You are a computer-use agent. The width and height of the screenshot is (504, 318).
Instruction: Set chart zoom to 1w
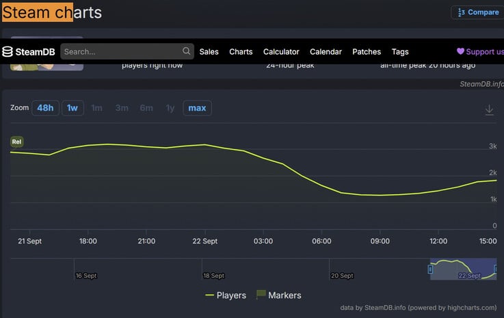(x=72, y=108)
